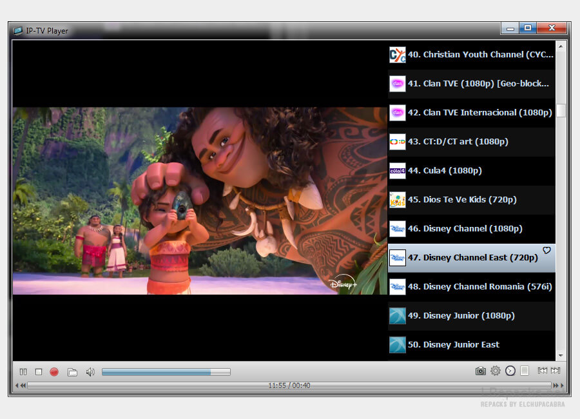Adjust the volume slider level

[x=166, y=372]
